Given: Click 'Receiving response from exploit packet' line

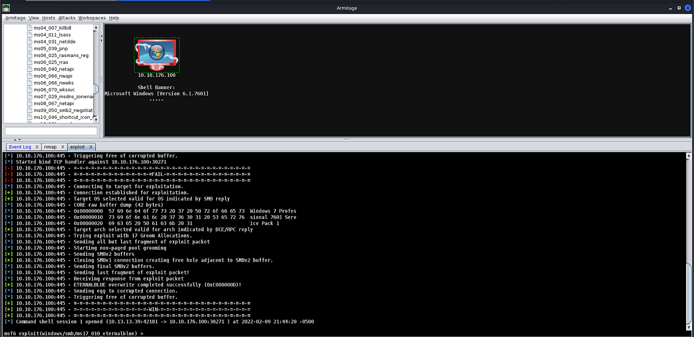Looking at the screenshot, I should coord(94,279).
